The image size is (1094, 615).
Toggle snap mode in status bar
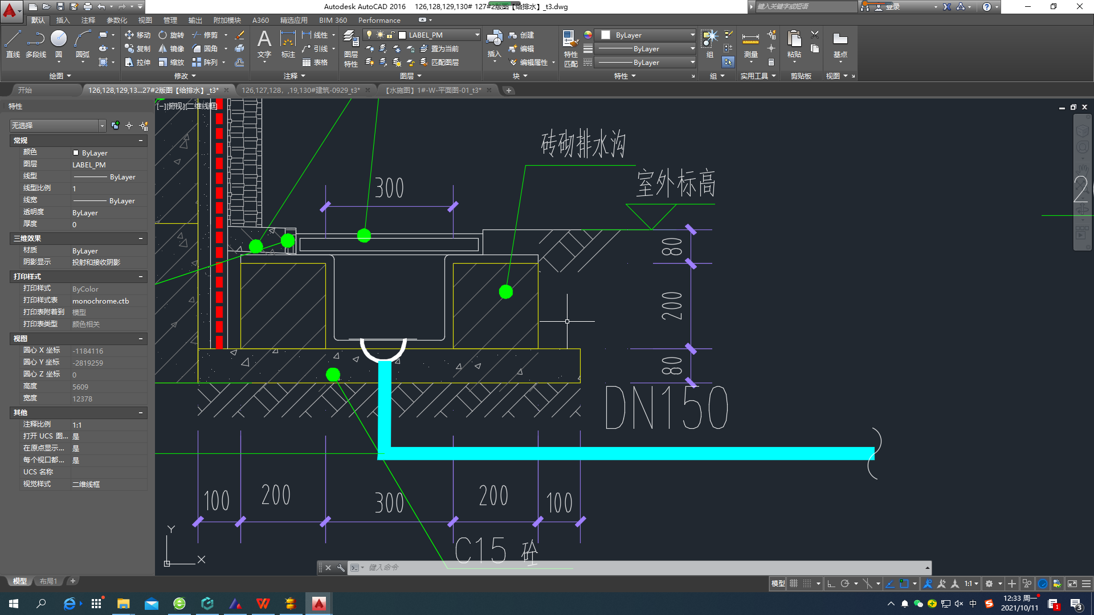pos(807,584)
